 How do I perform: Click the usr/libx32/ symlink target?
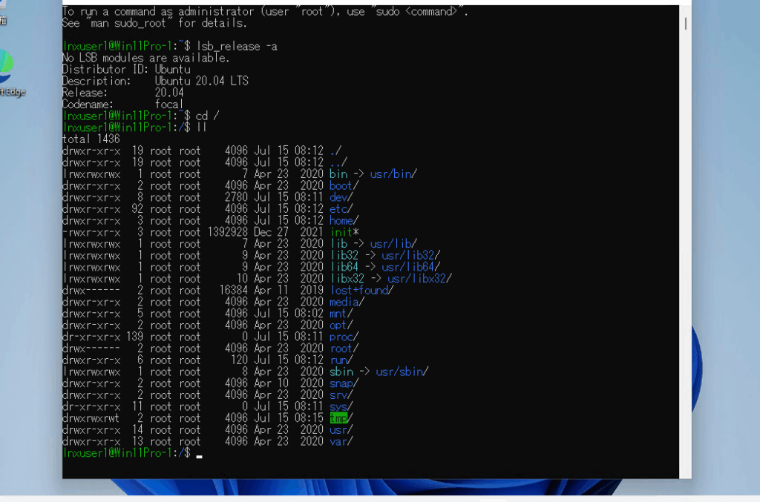click(419, 279)
